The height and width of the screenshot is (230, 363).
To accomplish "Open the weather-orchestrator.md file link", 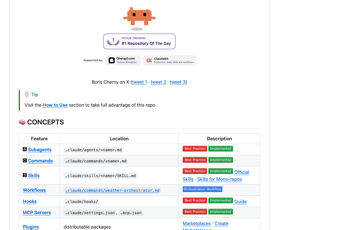I will click(112, 190).
